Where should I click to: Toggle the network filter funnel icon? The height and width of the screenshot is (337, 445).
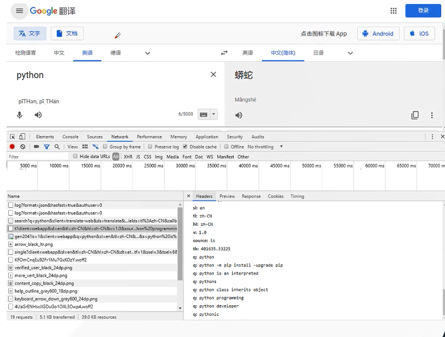47,147
